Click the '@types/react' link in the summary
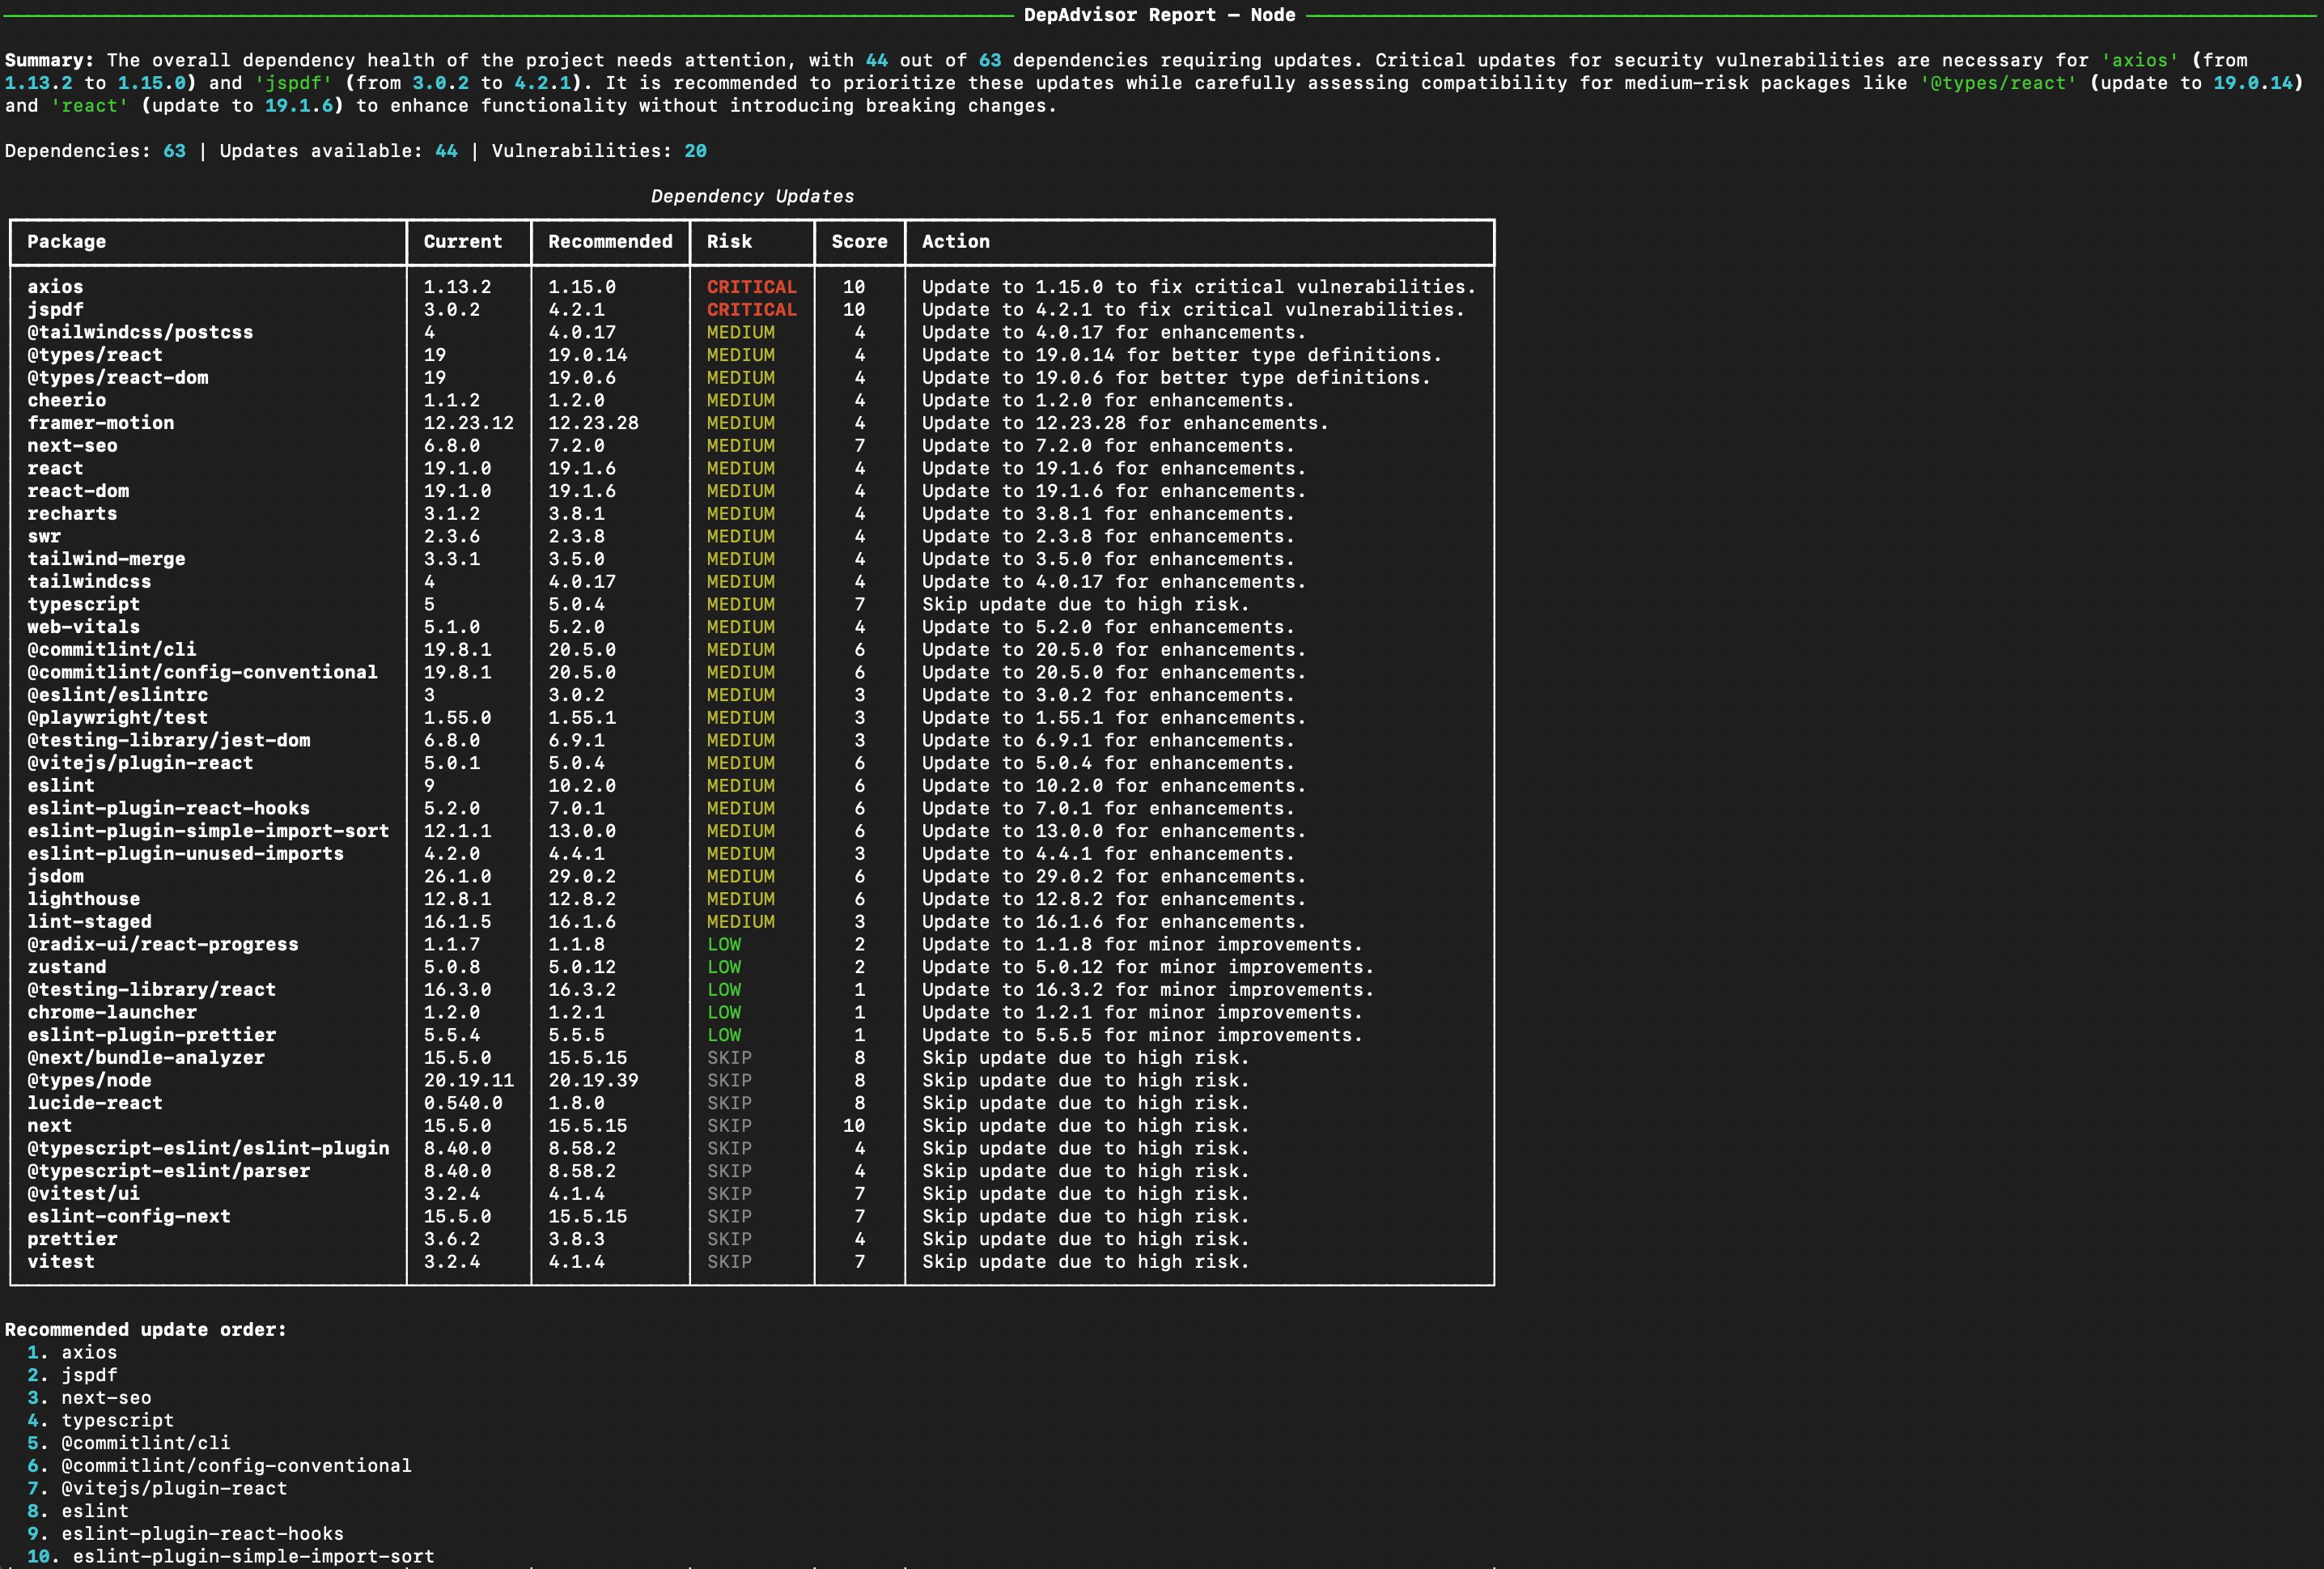 click(2000, 83)
